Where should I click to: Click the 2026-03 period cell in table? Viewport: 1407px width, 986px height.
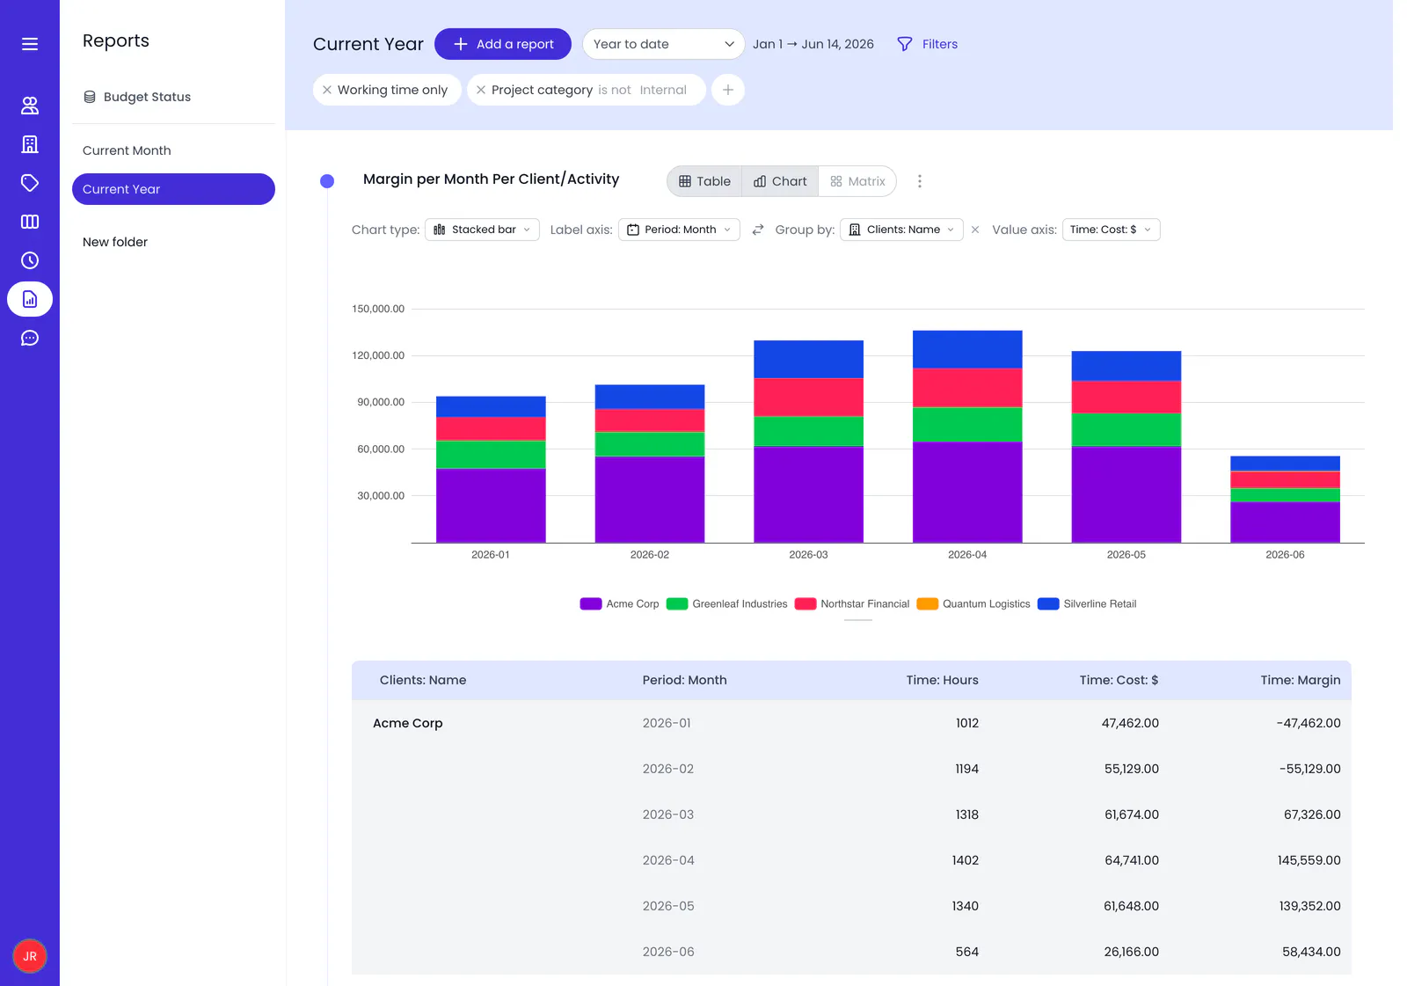pos(668,814)
